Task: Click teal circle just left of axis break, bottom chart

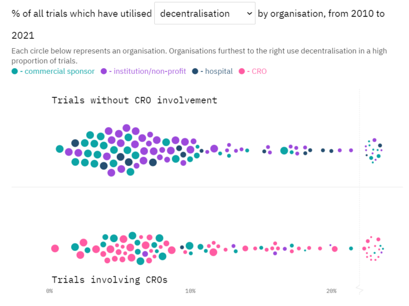Action: (x=351, y=248)
